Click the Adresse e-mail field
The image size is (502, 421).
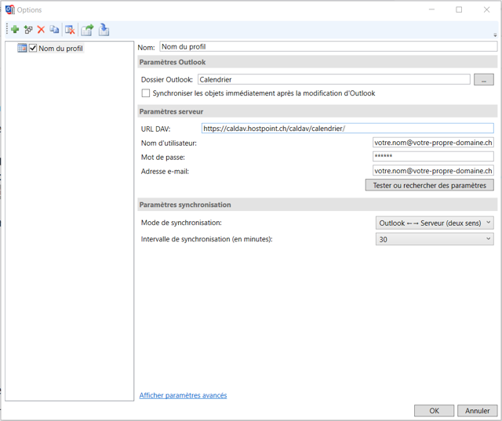tap(433, 170)
